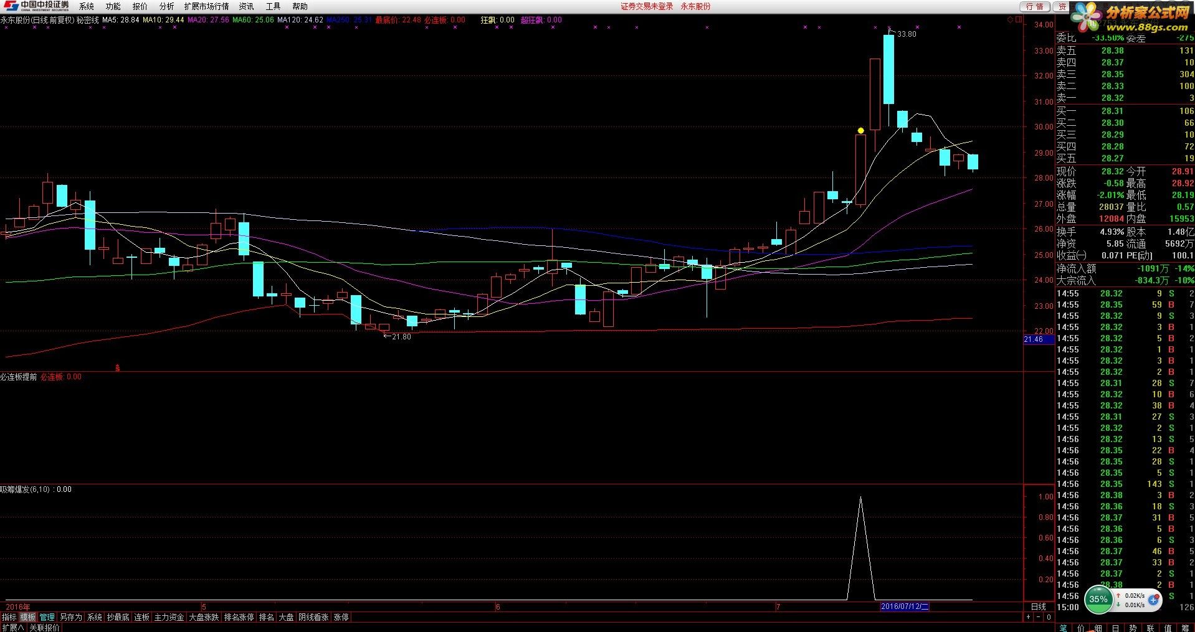Click the 0 reset zoom button
Screen dimensions: 1195x632
point(1049,617)
